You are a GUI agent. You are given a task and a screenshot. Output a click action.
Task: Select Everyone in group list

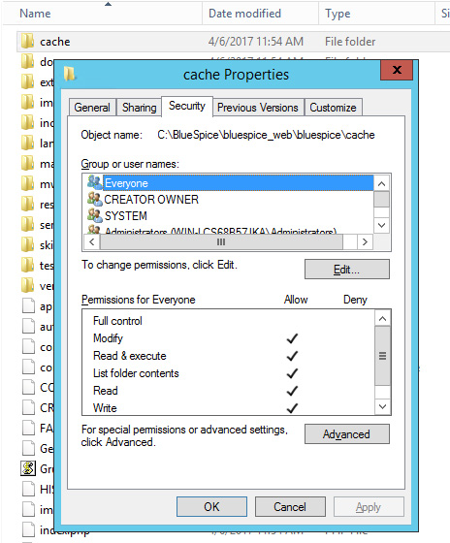(x=230, y=183)
